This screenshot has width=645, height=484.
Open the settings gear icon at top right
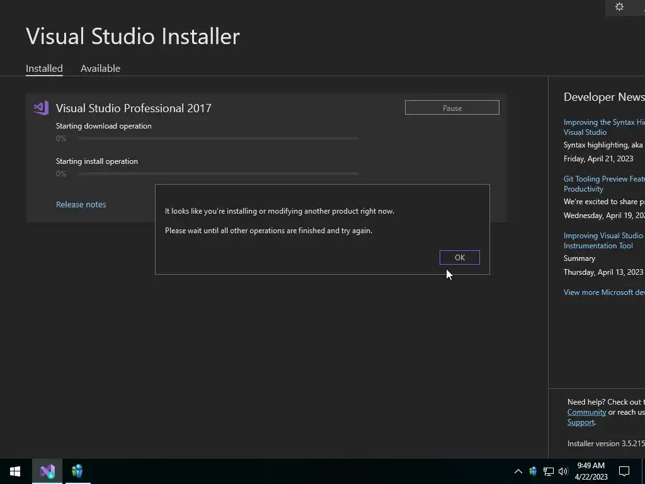coord(620,6)
